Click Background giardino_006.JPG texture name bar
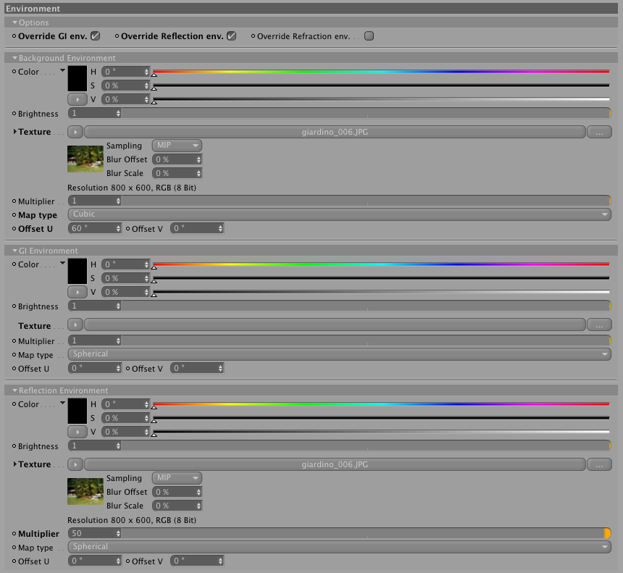Screen dimensions: 623x573 pos(335,132)
